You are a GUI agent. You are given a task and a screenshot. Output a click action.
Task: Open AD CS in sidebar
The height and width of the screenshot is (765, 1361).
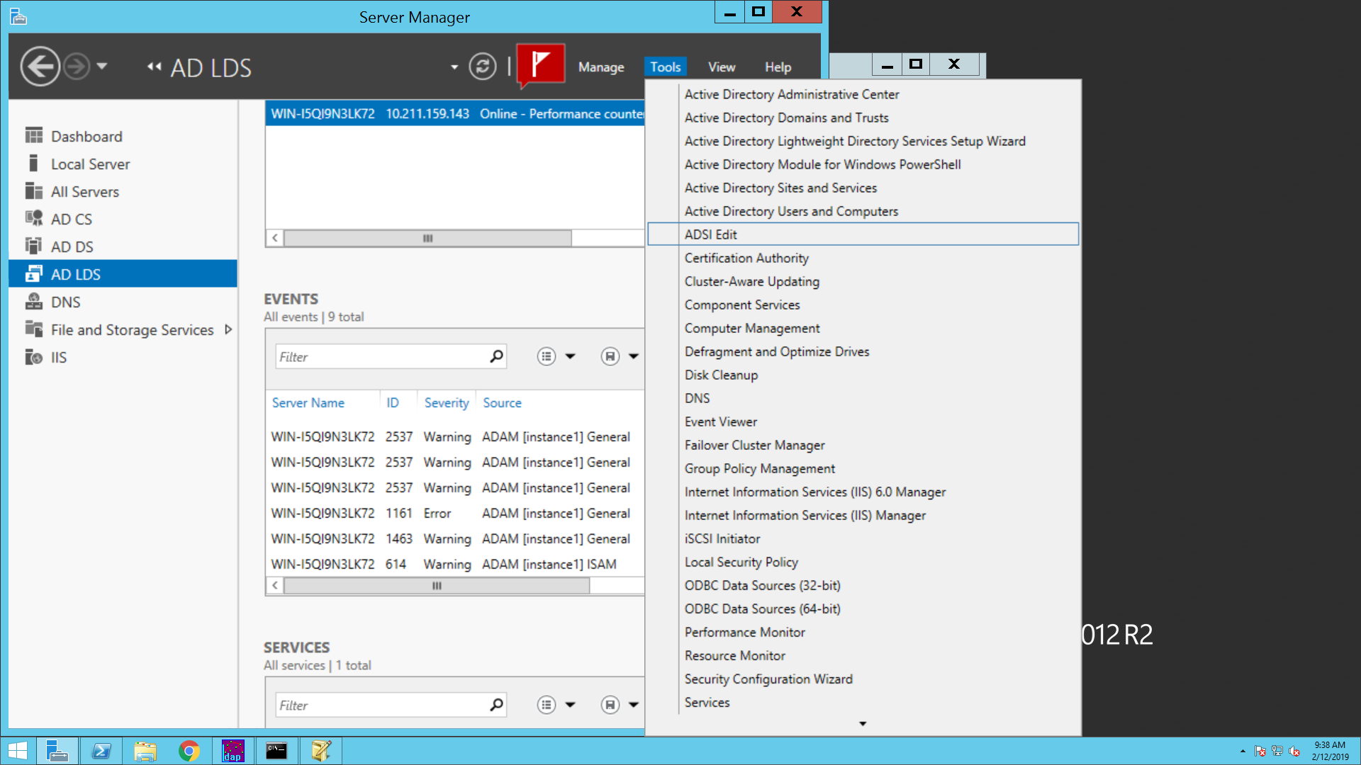[x=71, y=220]
